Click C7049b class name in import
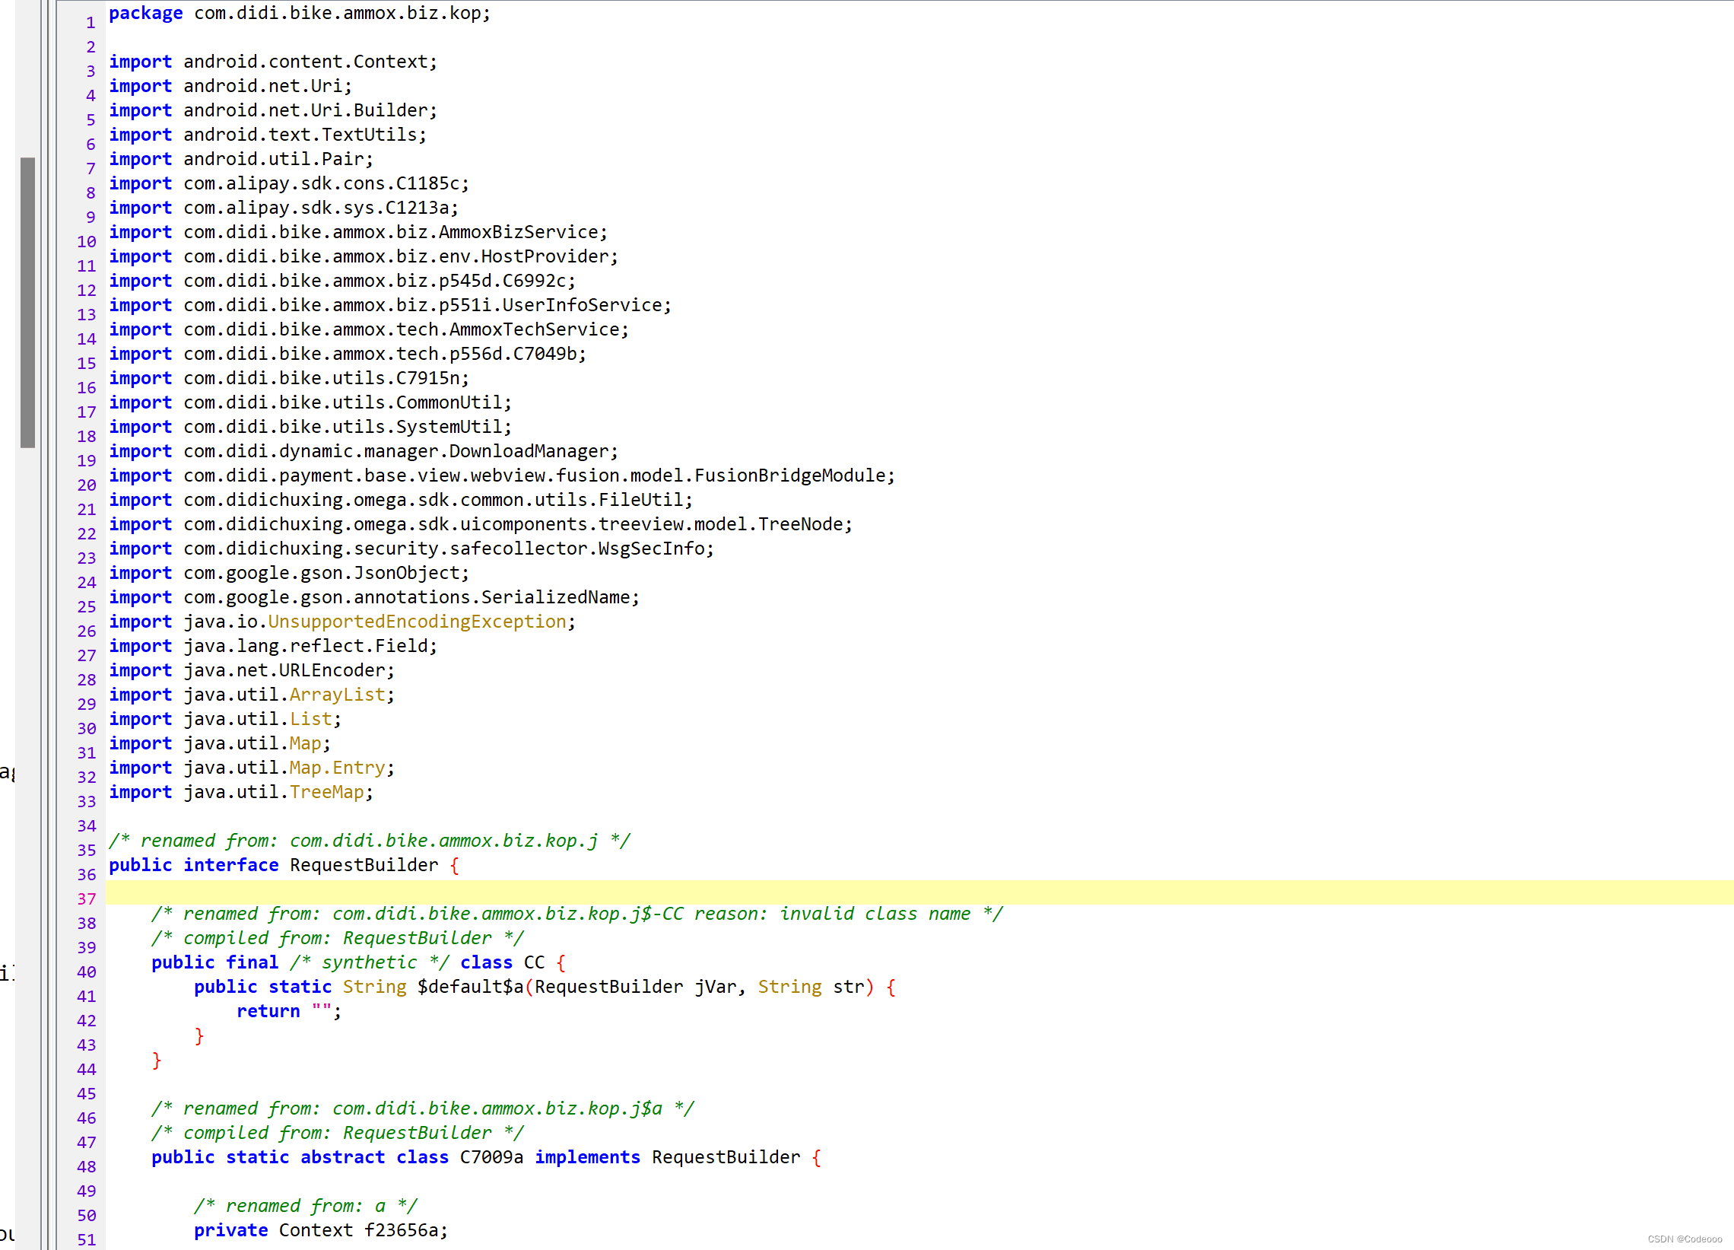Image resolution: width=1734 pixels, height=1250 pixels. click(545, 355)
